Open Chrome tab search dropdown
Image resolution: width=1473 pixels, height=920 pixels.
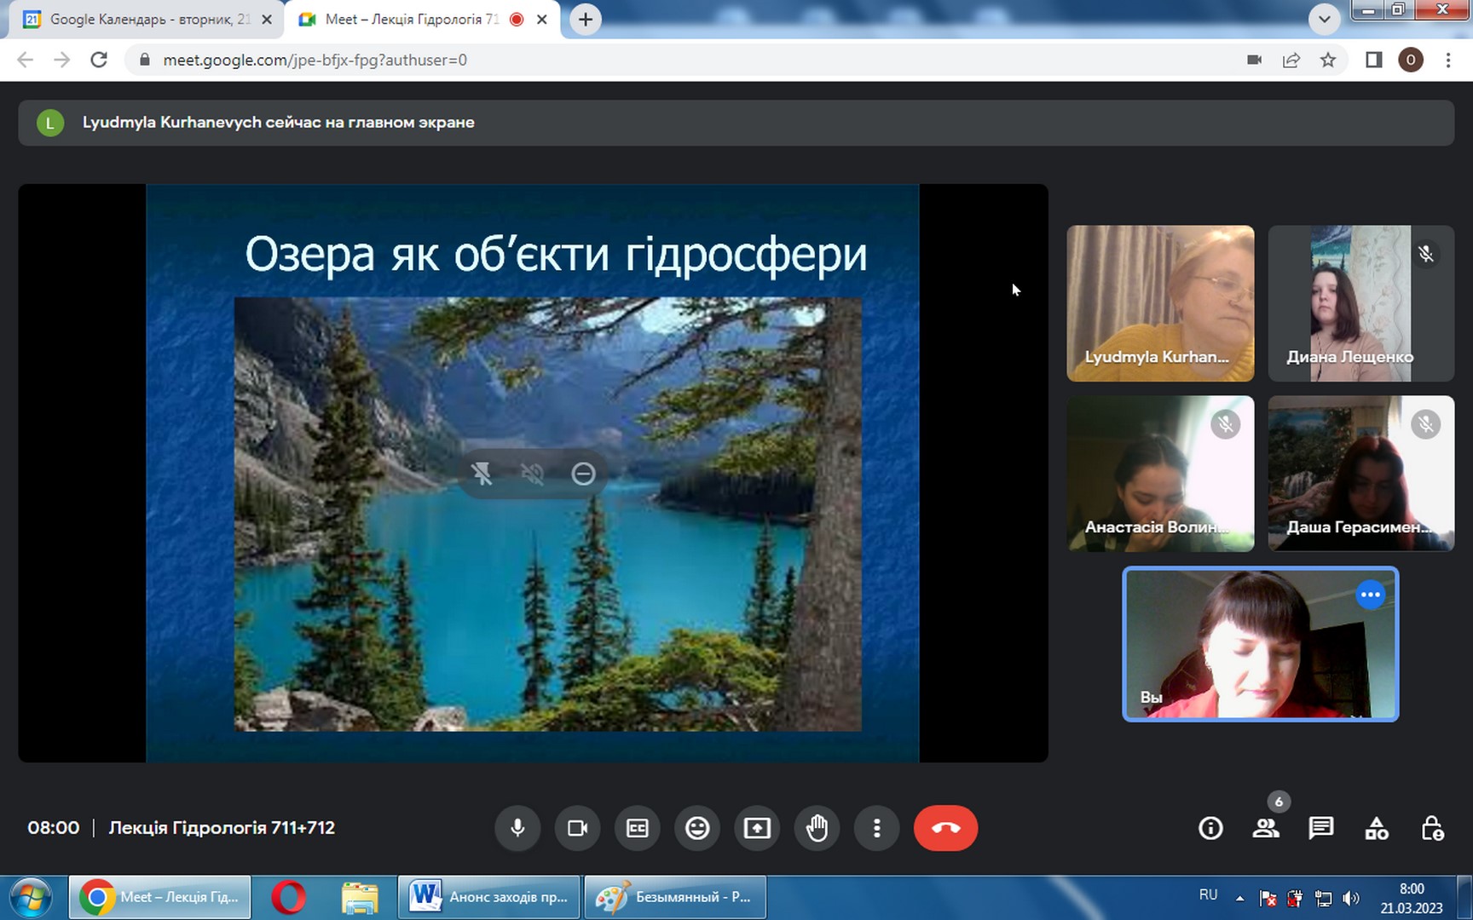[x=1324, y=19]
